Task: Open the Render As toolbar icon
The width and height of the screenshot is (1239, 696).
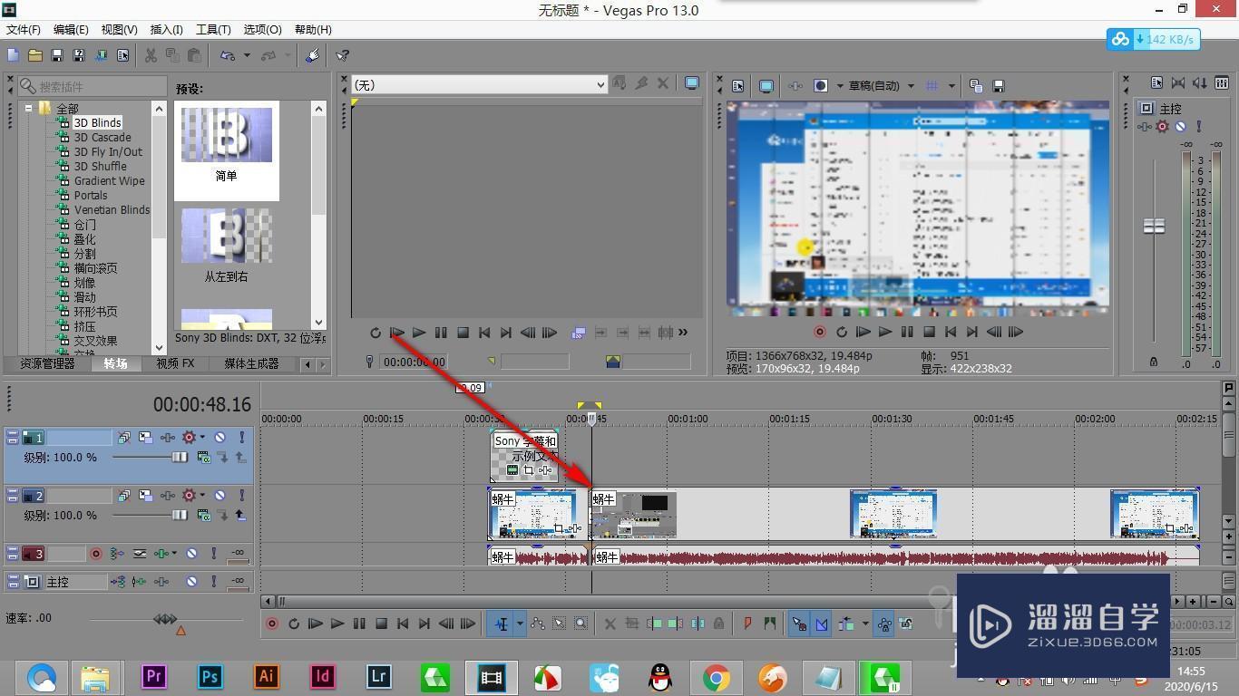Action: pyautogui.click(x=101, y=55)
